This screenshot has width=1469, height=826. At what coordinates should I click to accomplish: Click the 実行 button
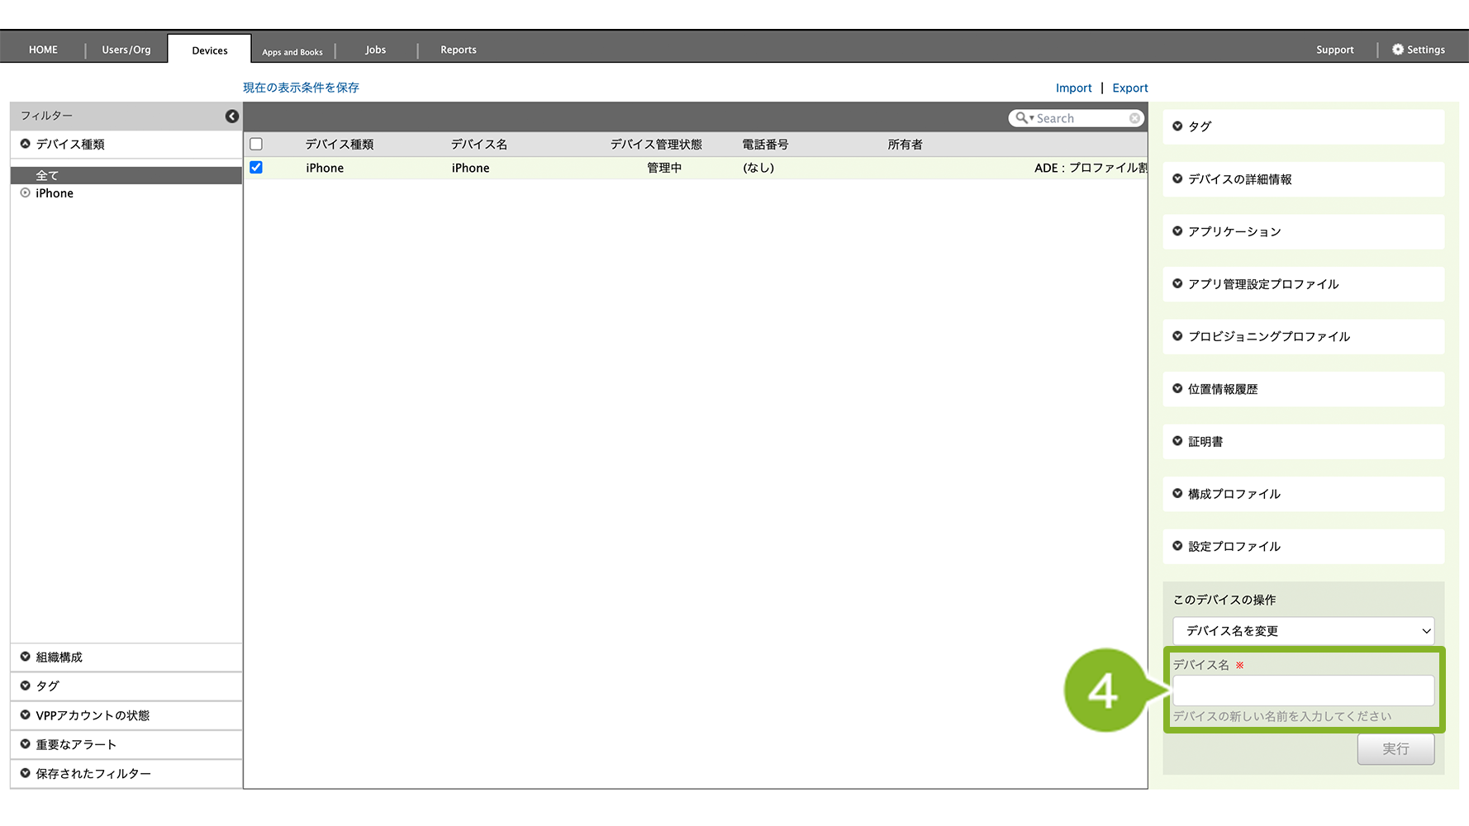tap(1395, 749)
